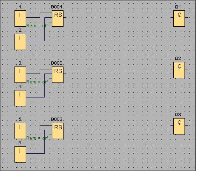The height and width of the screenshot is (171, 213).
Task: Click the Rem = off label near B002
Action: point(37,82)
